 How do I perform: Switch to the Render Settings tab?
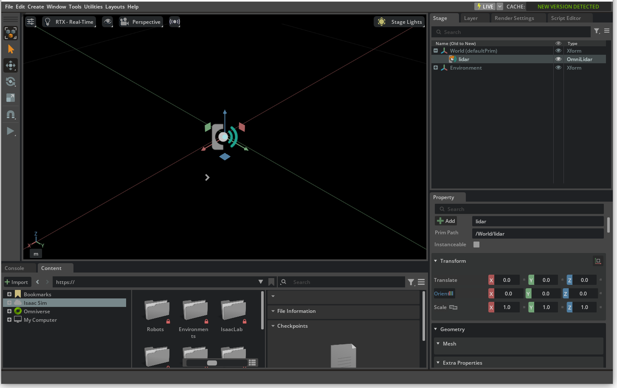(x=514, y=18)
